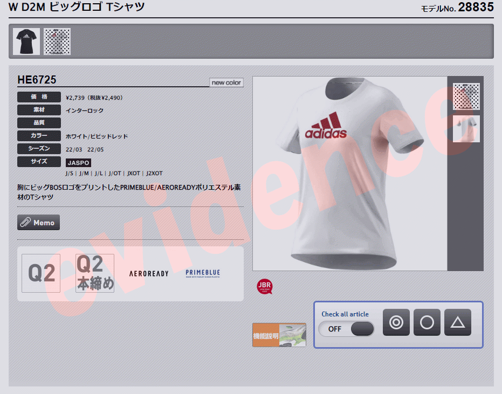Click the red JBR badge icon
The width and height of the screenshot is (502, 394).
click(265, 286)
